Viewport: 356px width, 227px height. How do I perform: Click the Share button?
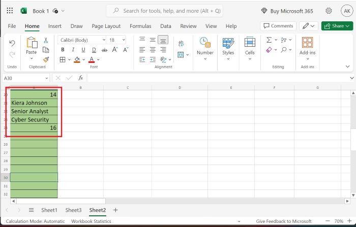click(337, 26)
